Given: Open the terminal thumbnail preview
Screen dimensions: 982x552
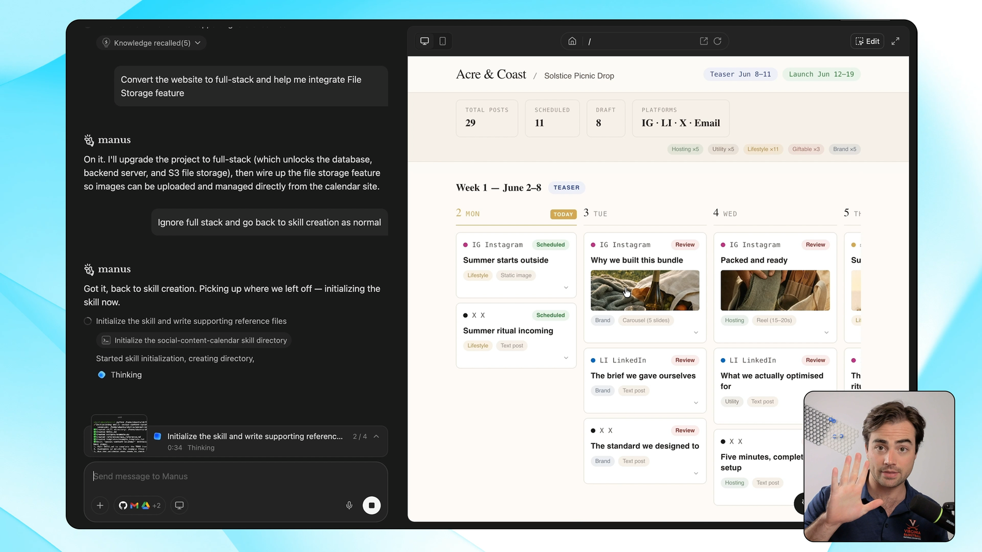Looking at the screenshot, I should tap(120, 435).
